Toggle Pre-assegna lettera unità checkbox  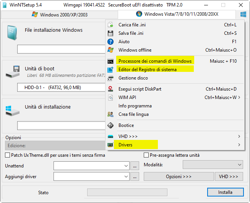[146, 155]
